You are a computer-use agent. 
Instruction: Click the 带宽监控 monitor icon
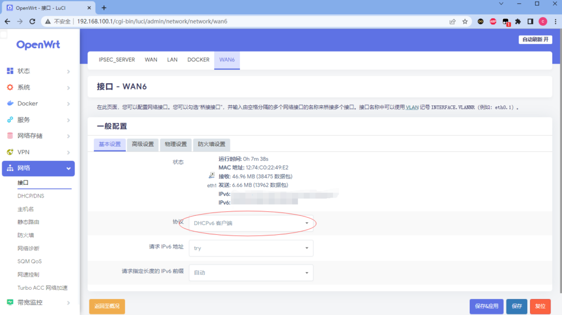[10, 302]
